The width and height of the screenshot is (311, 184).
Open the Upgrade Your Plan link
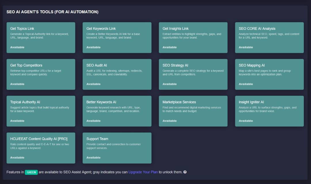click(x=143, y=172)
